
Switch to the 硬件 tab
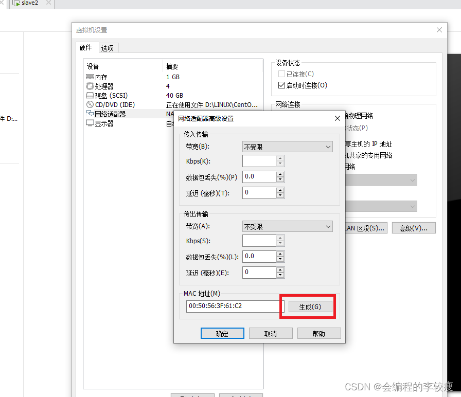tap(87, 47)
